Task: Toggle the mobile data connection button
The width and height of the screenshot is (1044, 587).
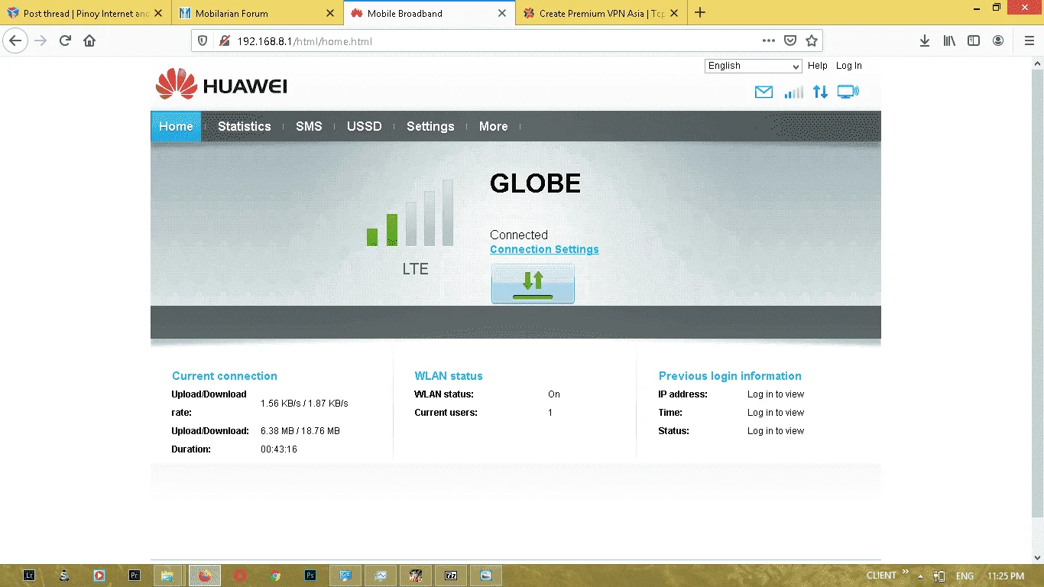Action: coord(533,284)
